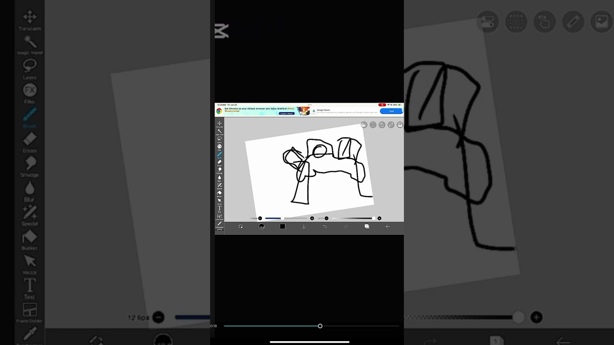
Task: Open the stabilizer settings icon
Action: (x=364, y=125)
